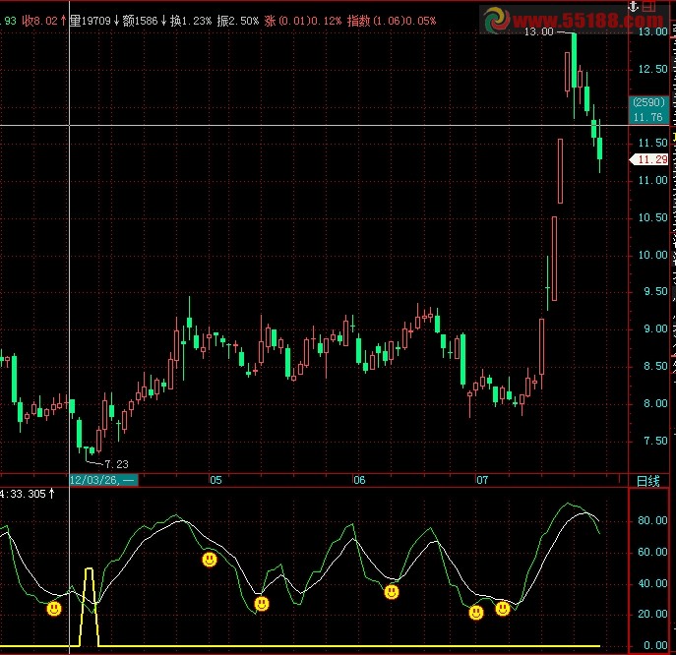Click the yellow signal spike in indicator panel
This screenshot has height=655, width=676.
click(x=90, y=590)
